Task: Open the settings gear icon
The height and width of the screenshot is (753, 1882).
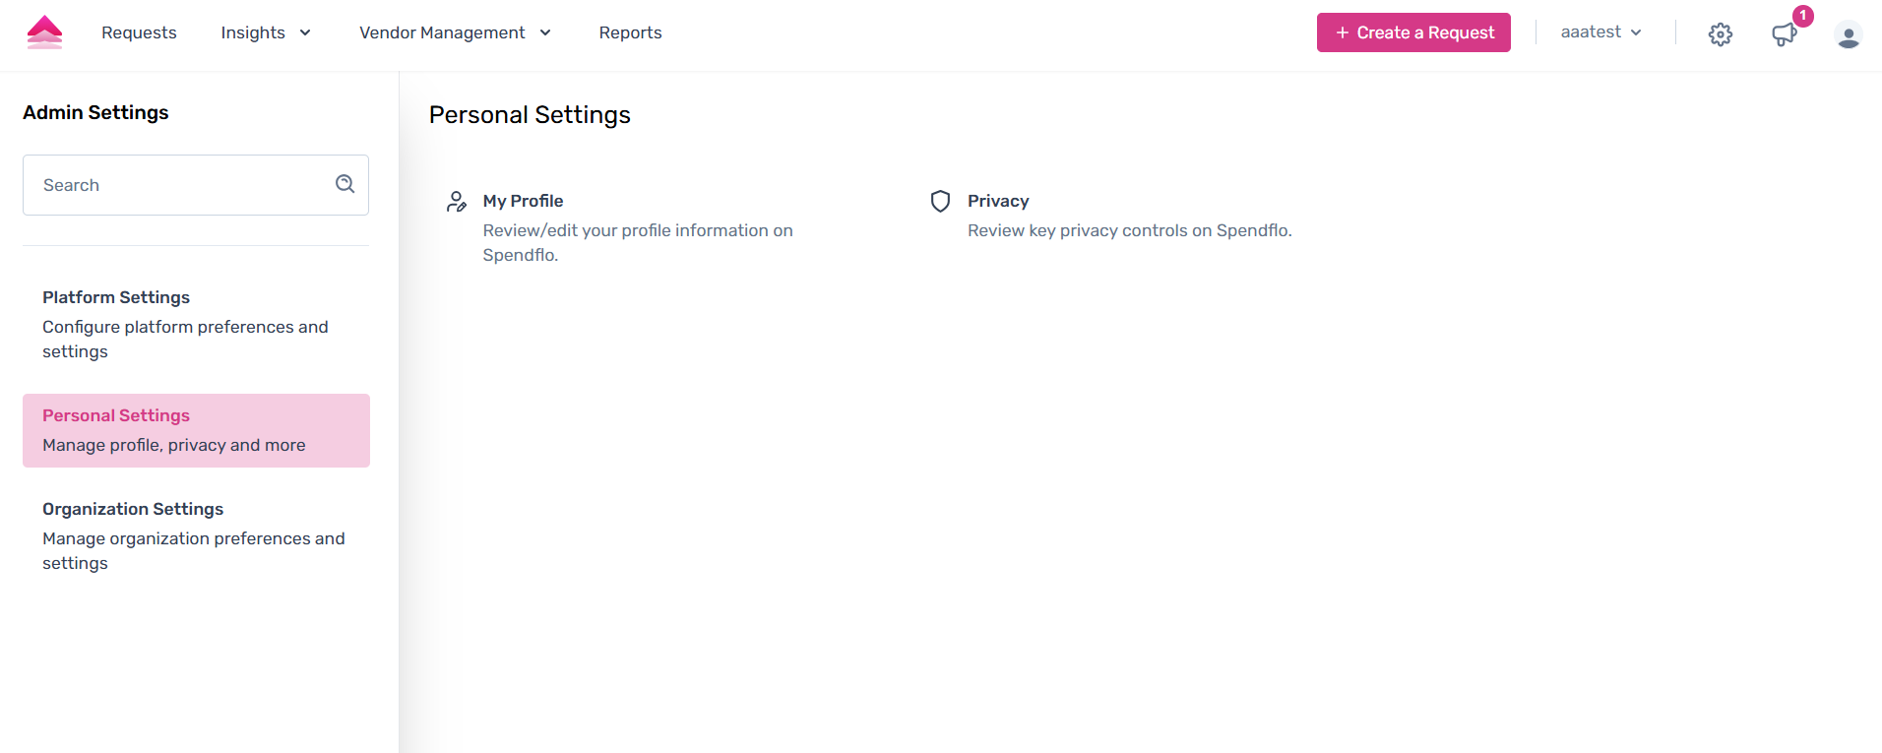Action: tap(1720, 34)
